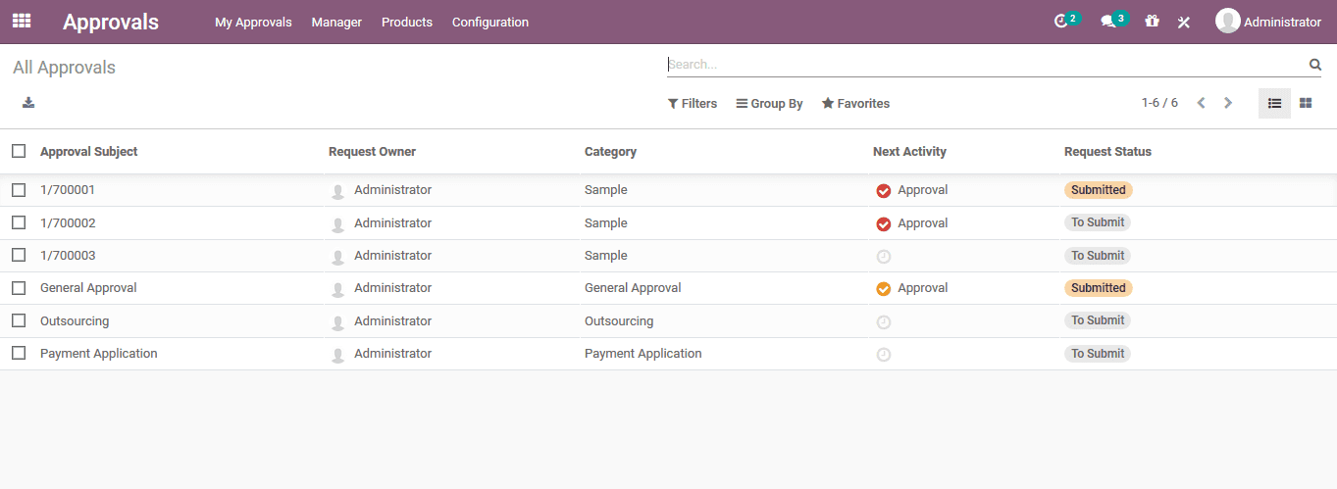Open the Manager menu

coord(336,22)
